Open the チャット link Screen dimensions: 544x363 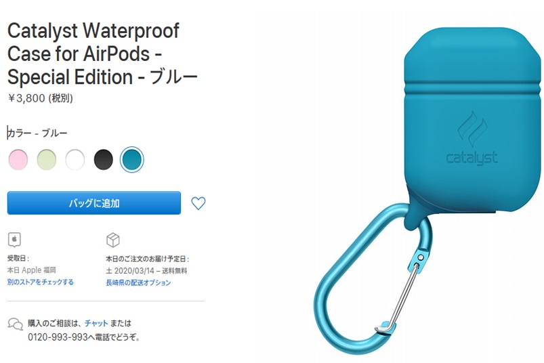coord(96,323)
